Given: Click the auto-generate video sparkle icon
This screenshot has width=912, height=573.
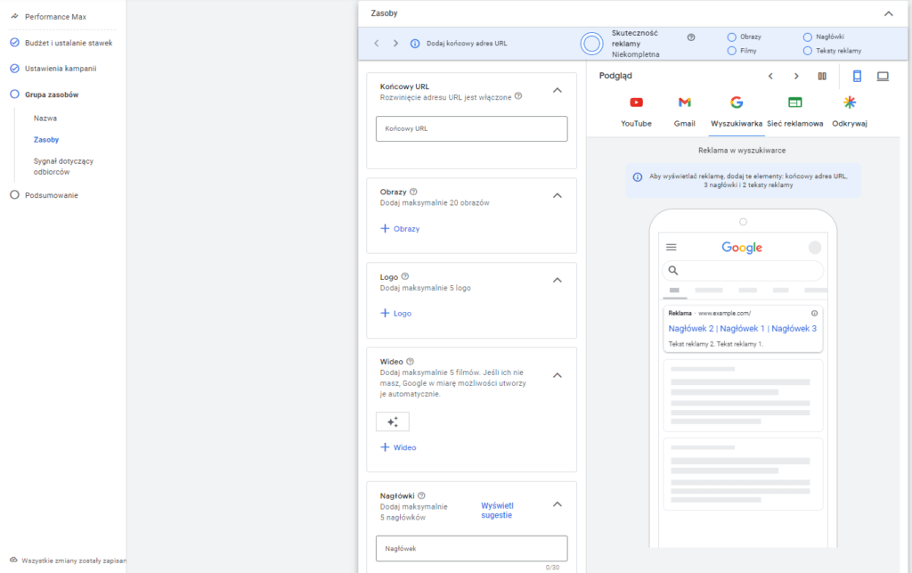Looking at the screenshot, I should (x=393, y=422).
